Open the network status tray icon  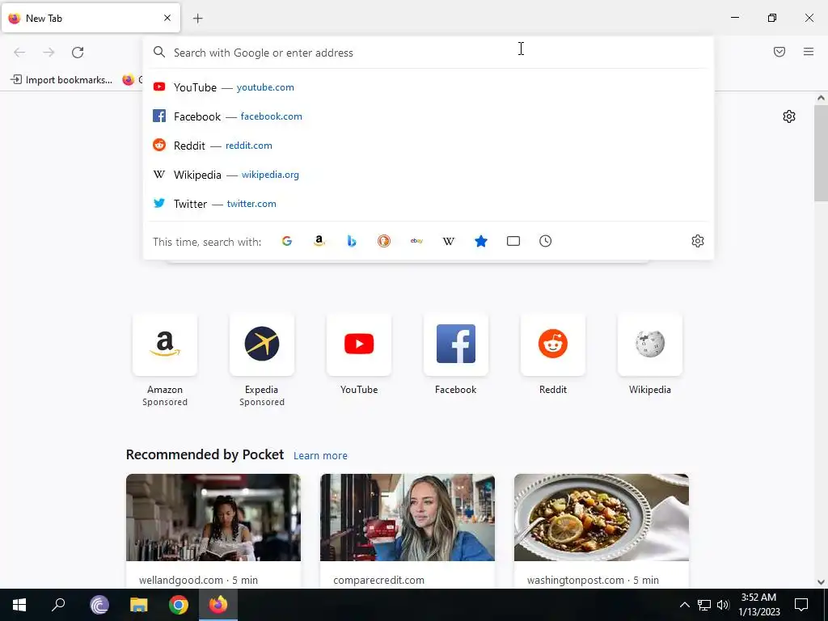click(x=704, y=605)
